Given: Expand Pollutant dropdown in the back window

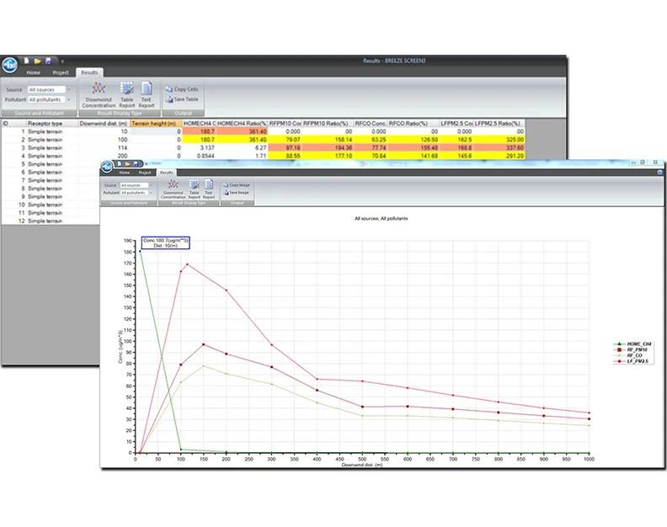Looking at the screenshot, I should [69, 99].
